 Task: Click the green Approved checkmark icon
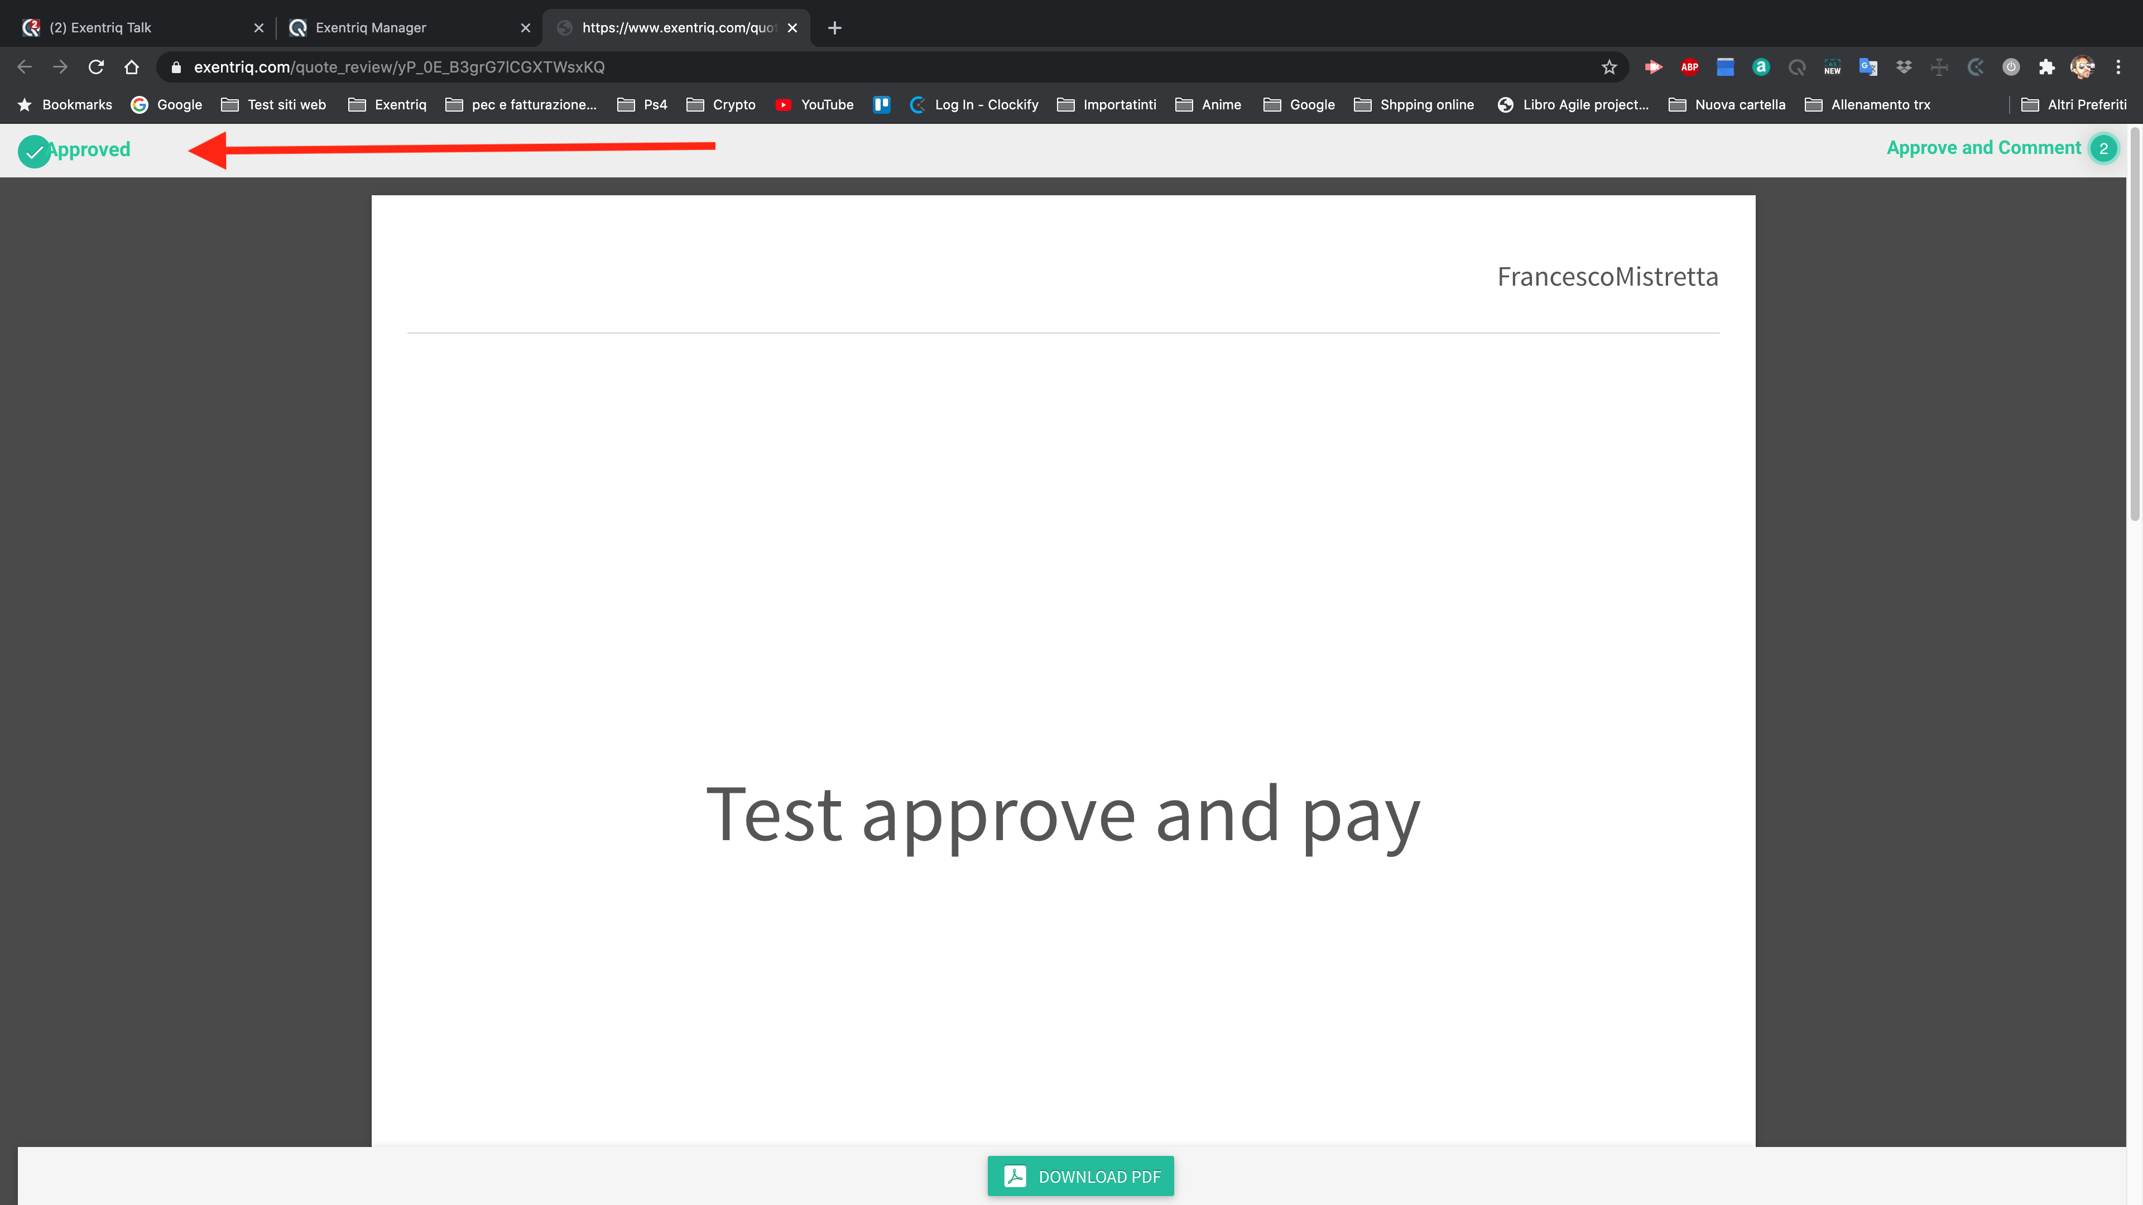34,151
